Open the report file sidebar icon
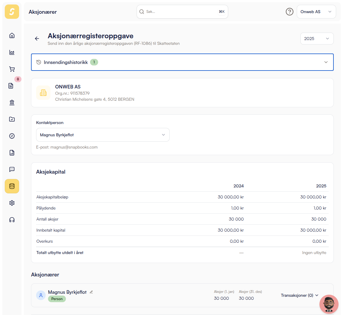 coord(12,153)
